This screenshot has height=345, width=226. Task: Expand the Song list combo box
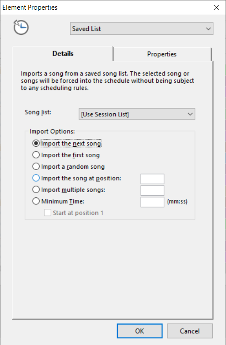(x=137, y=114)
